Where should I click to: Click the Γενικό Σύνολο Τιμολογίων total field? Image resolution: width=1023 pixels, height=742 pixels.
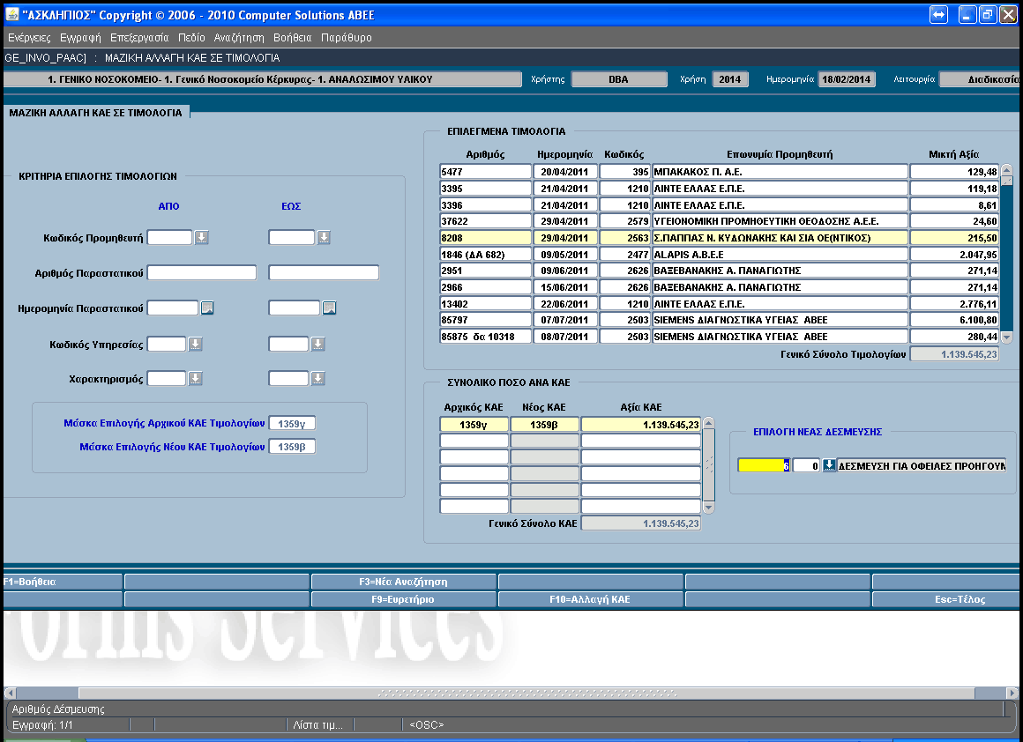[954, 354]
